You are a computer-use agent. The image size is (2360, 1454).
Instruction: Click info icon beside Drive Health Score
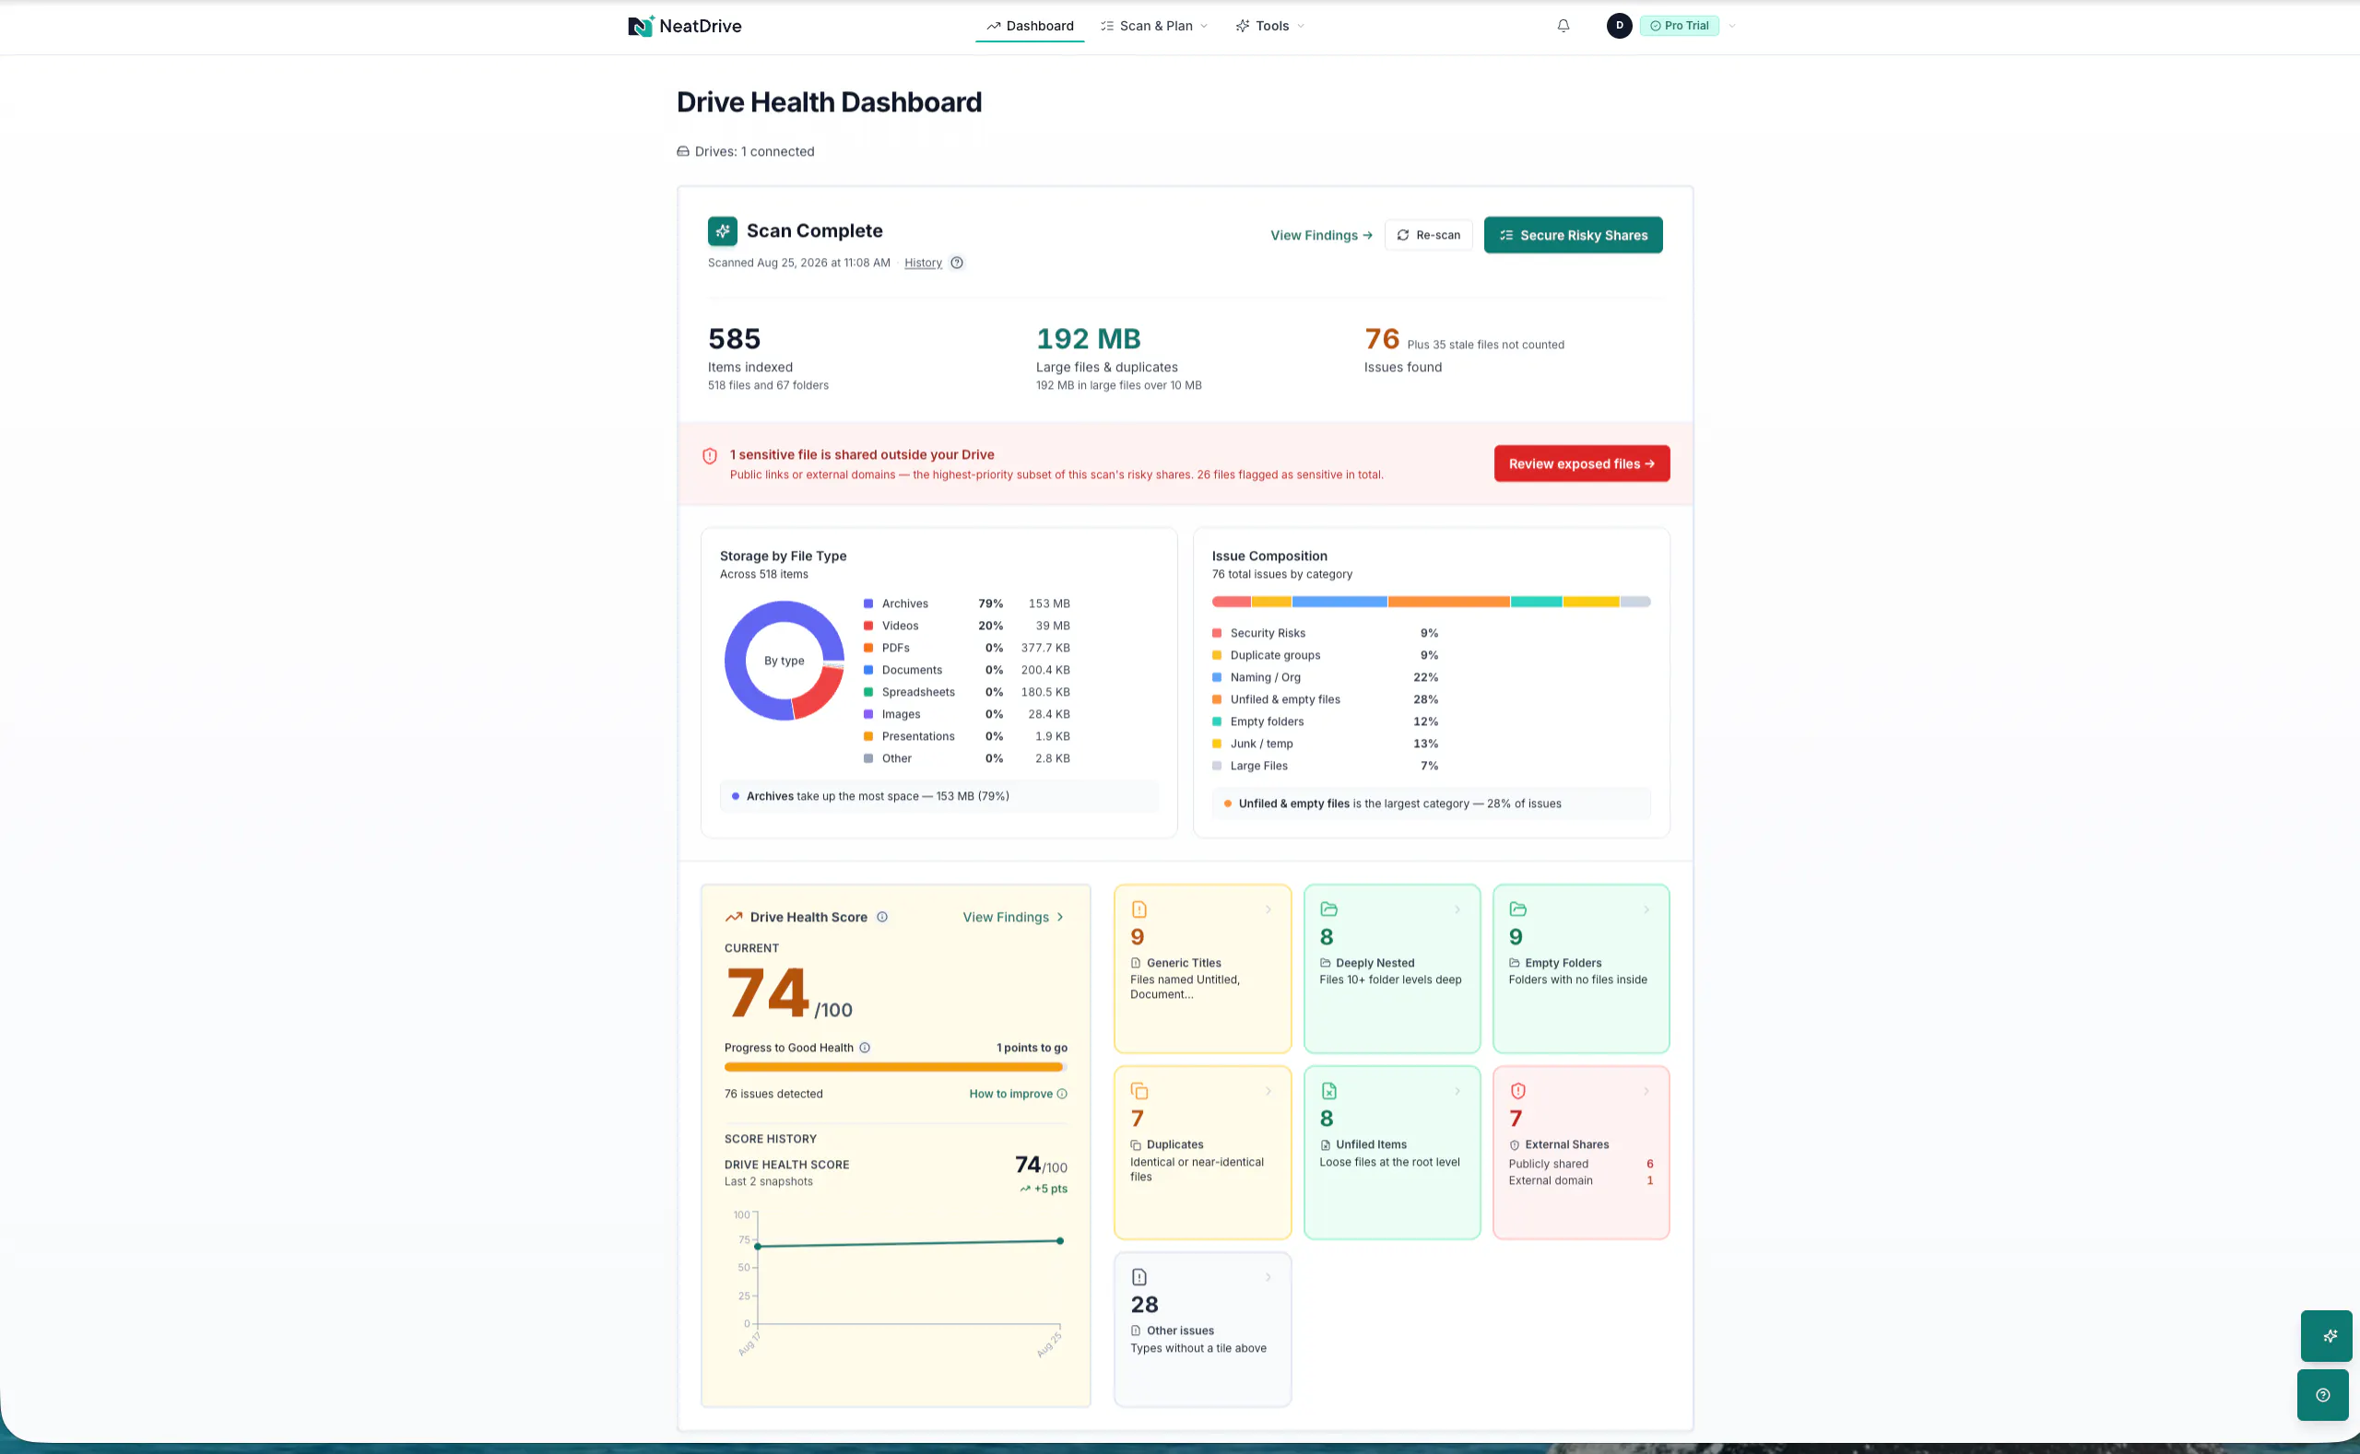click(x=882, y=917)
